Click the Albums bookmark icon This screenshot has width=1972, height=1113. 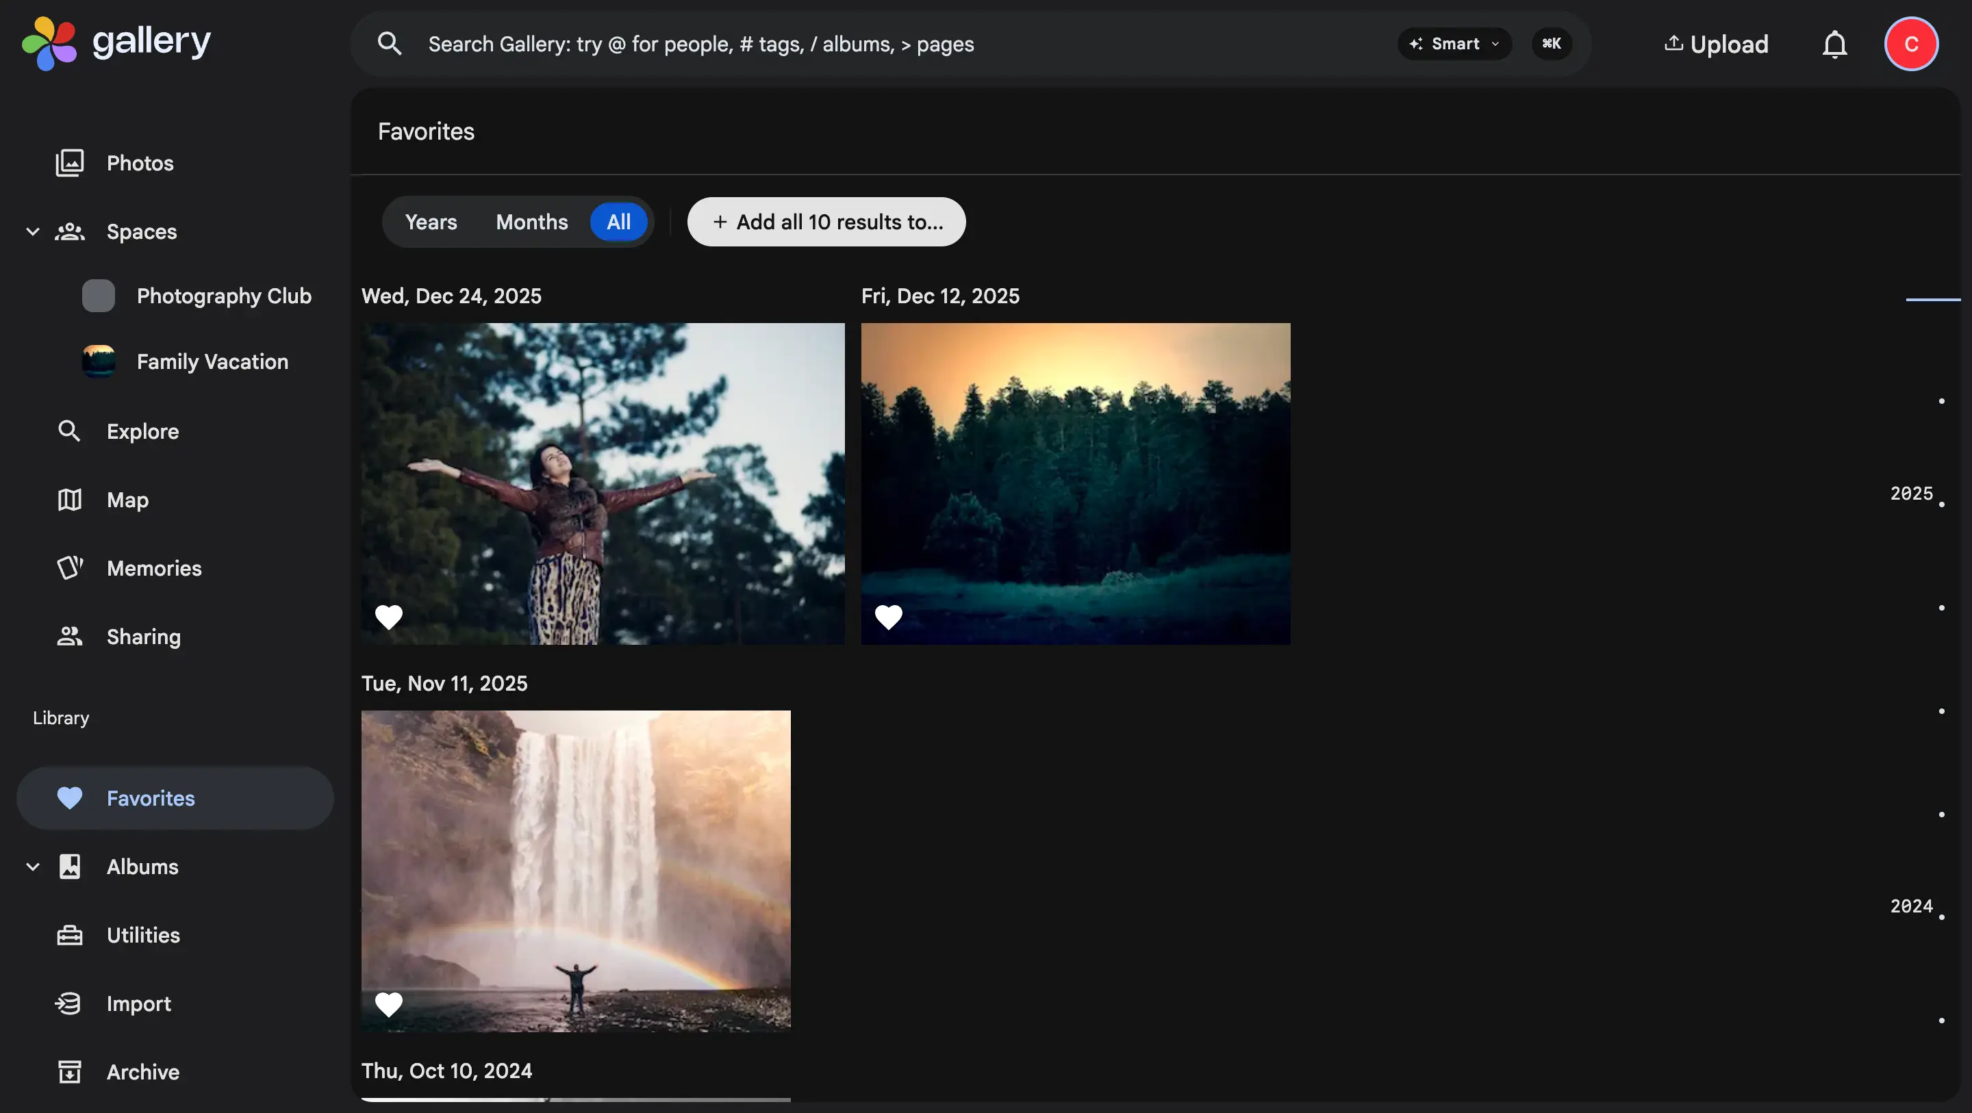point(70,866)
